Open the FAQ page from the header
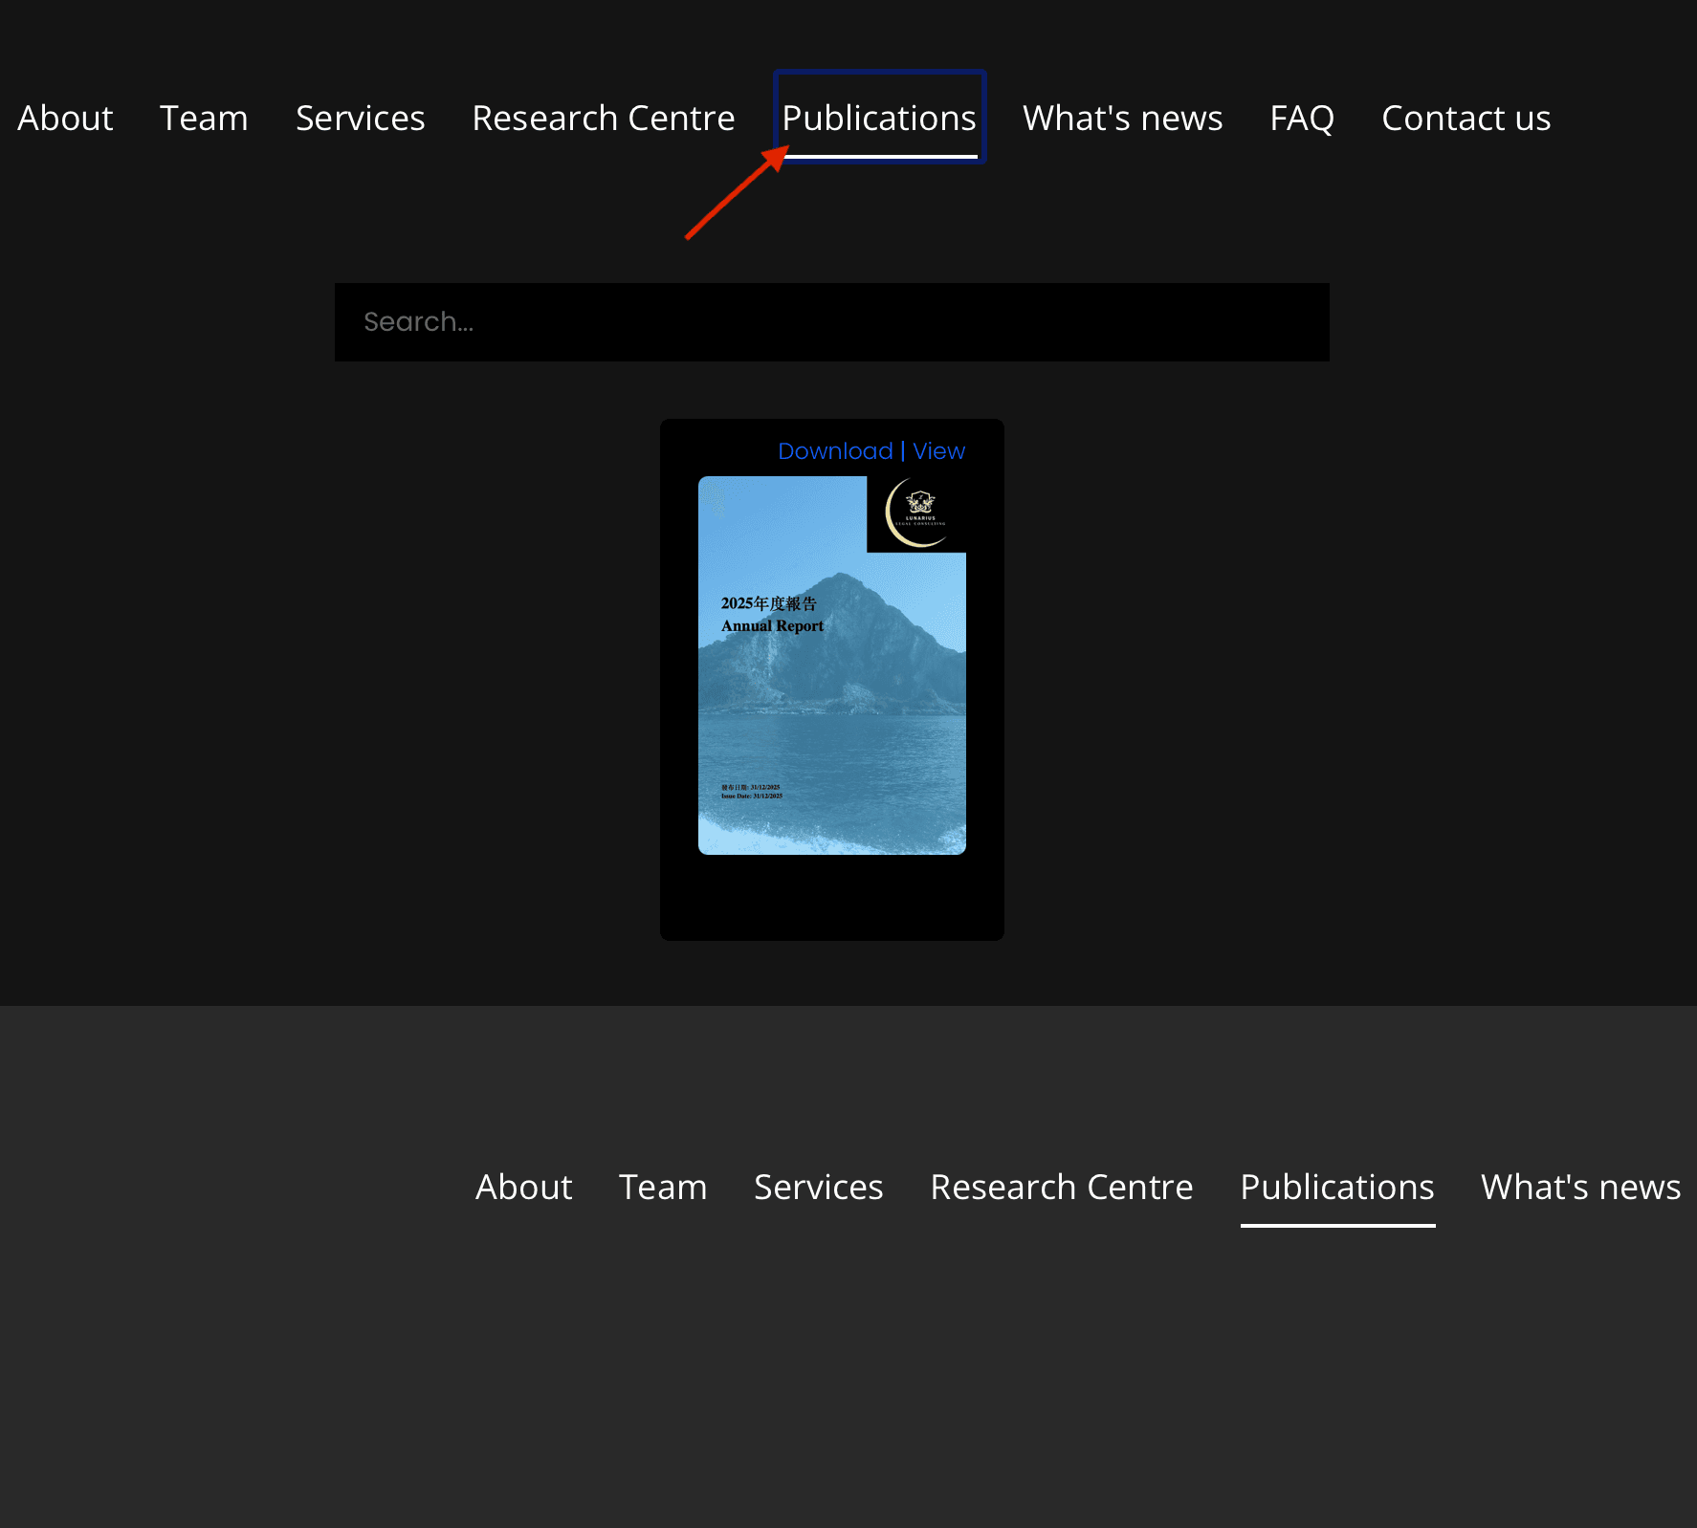This screenshot has height=1528, width=1697. coord(1301,119)
